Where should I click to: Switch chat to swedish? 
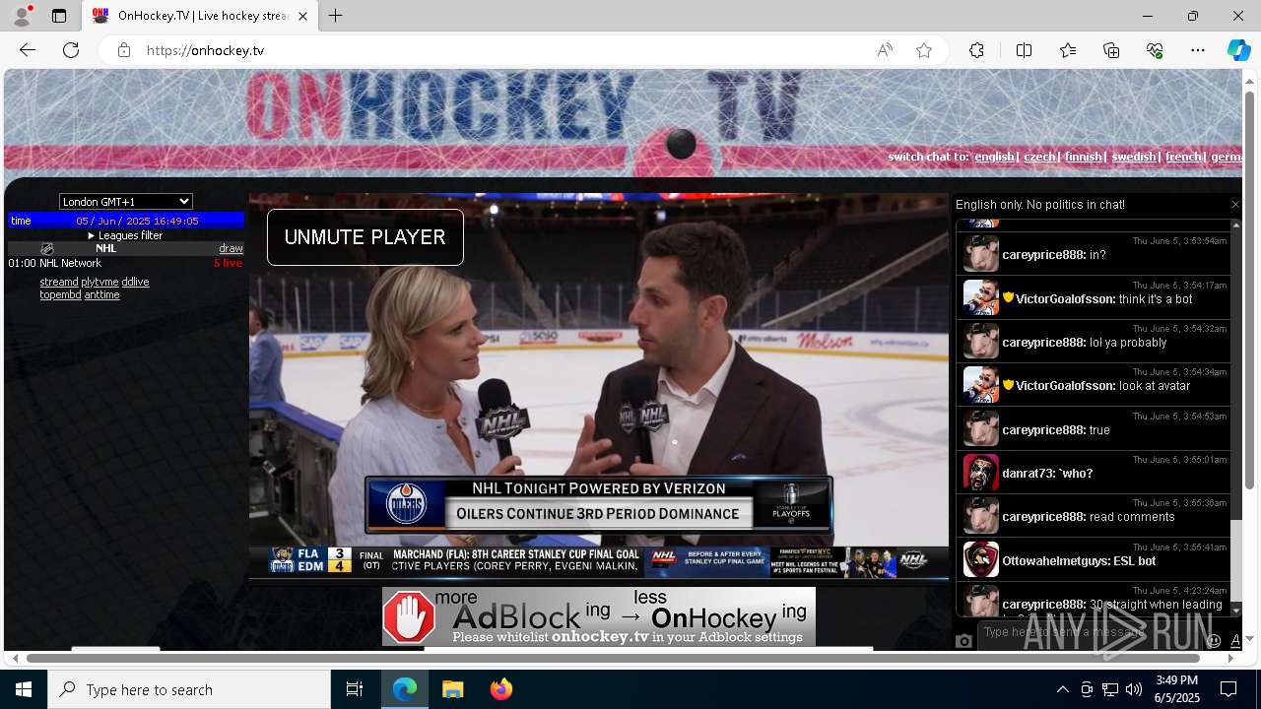coord(1133,157)
